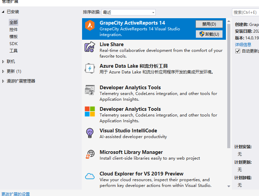Open the 更改扩展的设置 link
The height and width of the screenshot is (196, 259).
click(16, 194)
